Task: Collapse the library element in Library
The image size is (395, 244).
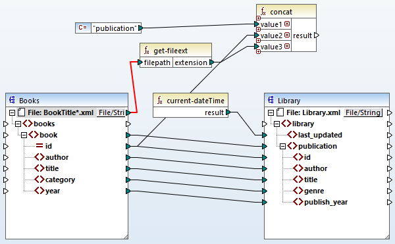Action: tap(277, 124)
